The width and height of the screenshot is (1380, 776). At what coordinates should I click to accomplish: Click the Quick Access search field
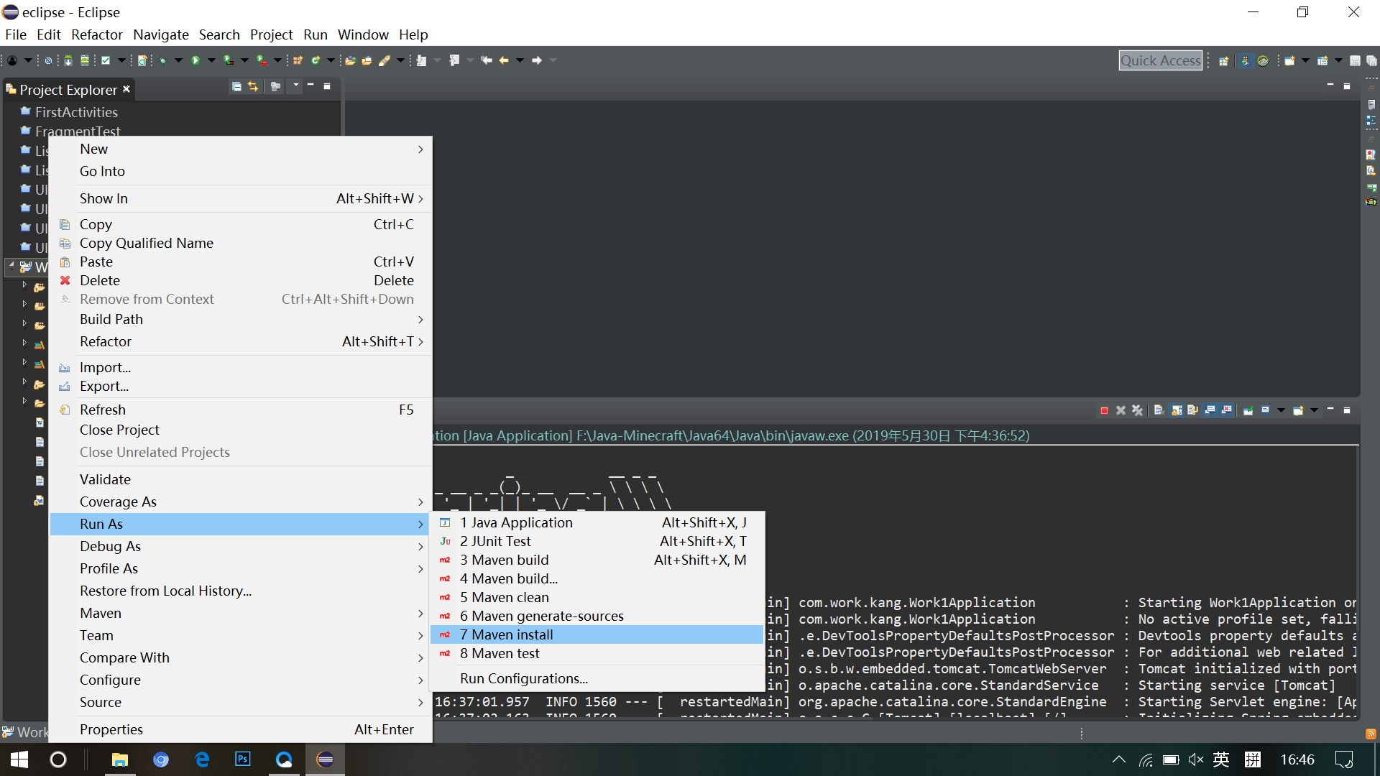(1161, 61)
